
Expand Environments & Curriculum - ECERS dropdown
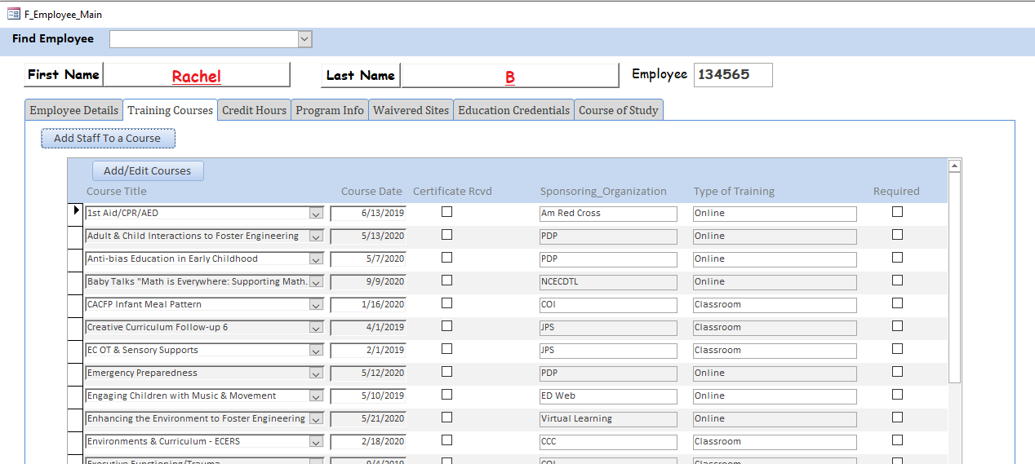pos(316,442)
